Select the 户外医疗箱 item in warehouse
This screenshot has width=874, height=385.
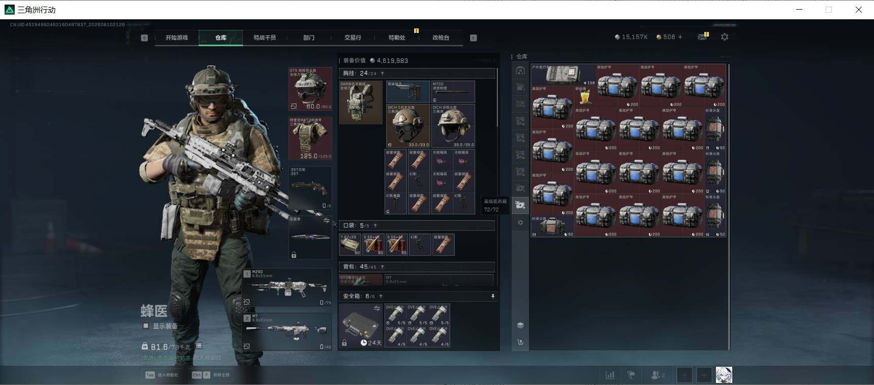(564, 75)
